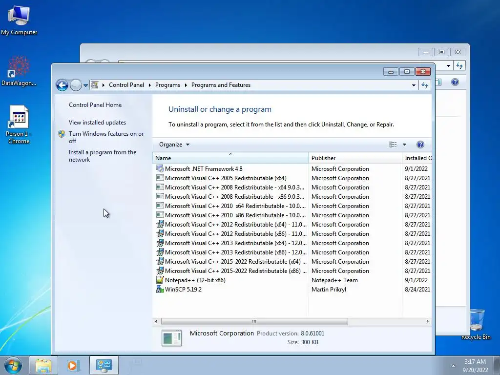
Task: Click the shield icon beside Windows features
Action: point(62,134)
